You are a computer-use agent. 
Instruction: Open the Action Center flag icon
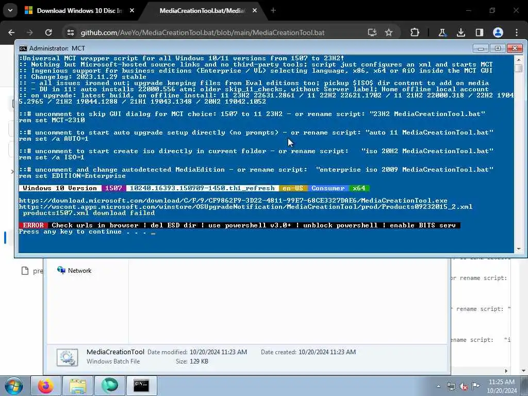pos(475,386)
